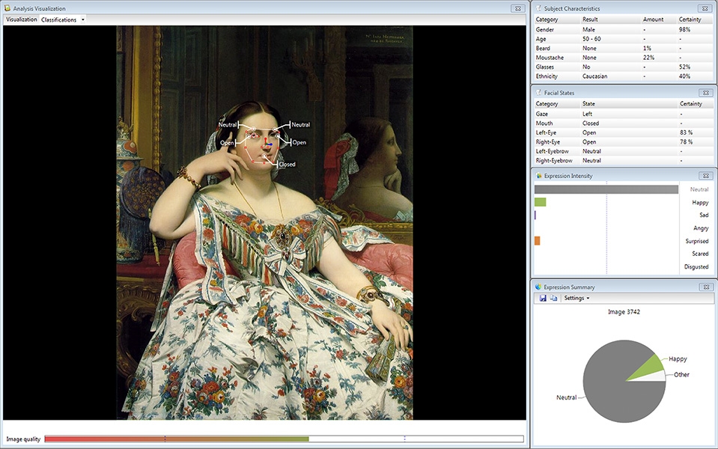Click the Image quality bar
Viewport: 718px width, 449px height.
(x=284, y=439)
